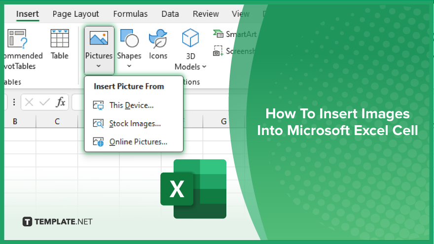Choose Online Pictures... menu entry

pyautogui.click(x=138, y=142)
